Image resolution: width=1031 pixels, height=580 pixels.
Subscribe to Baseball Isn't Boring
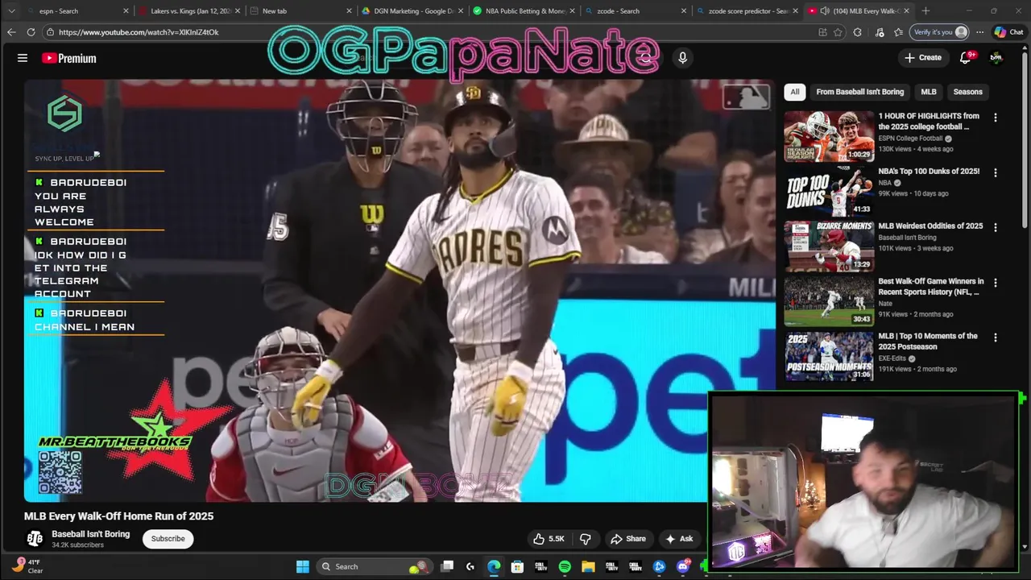[x=168, y=539]
